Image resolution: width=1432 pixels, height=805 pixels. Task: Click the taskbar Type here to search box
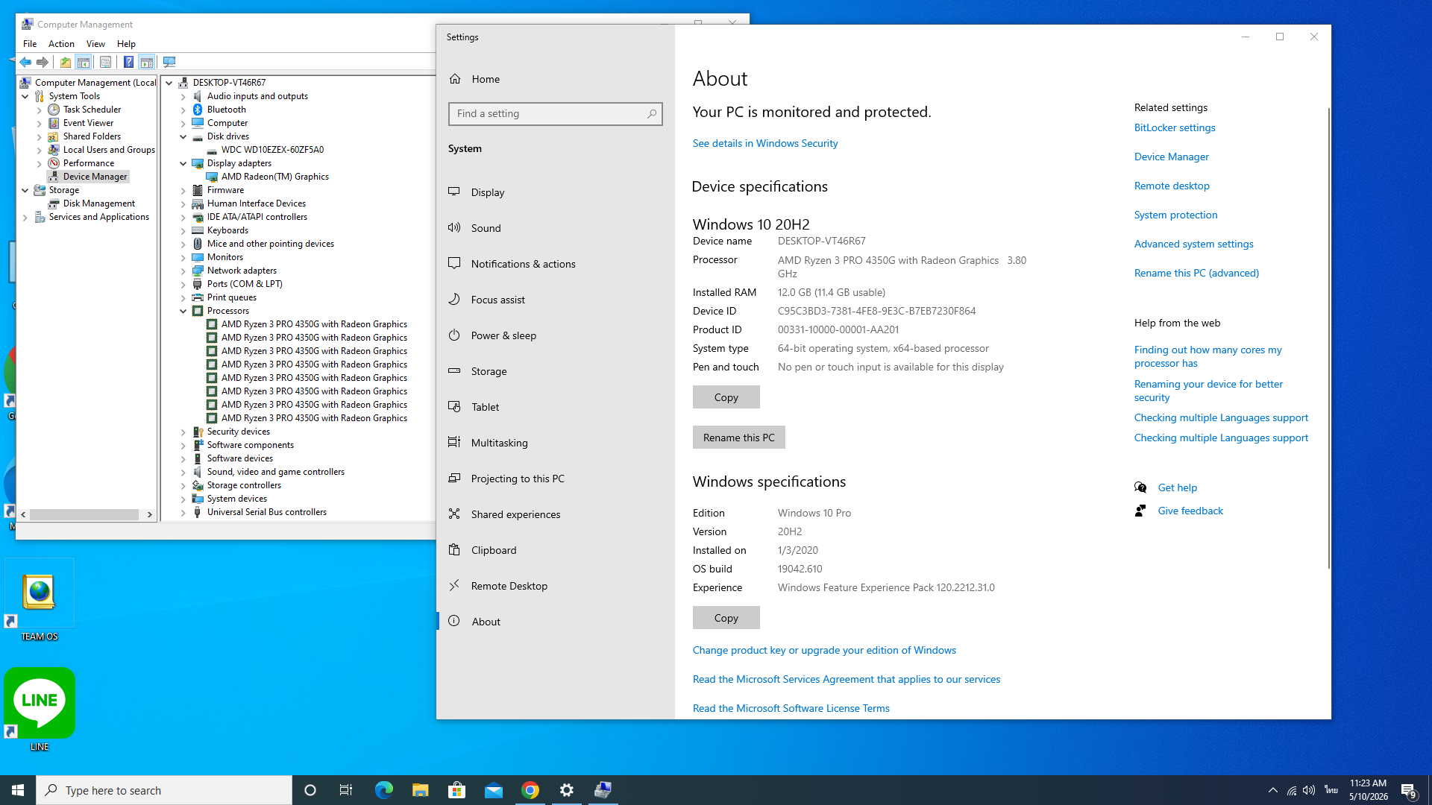pos(164,790)
